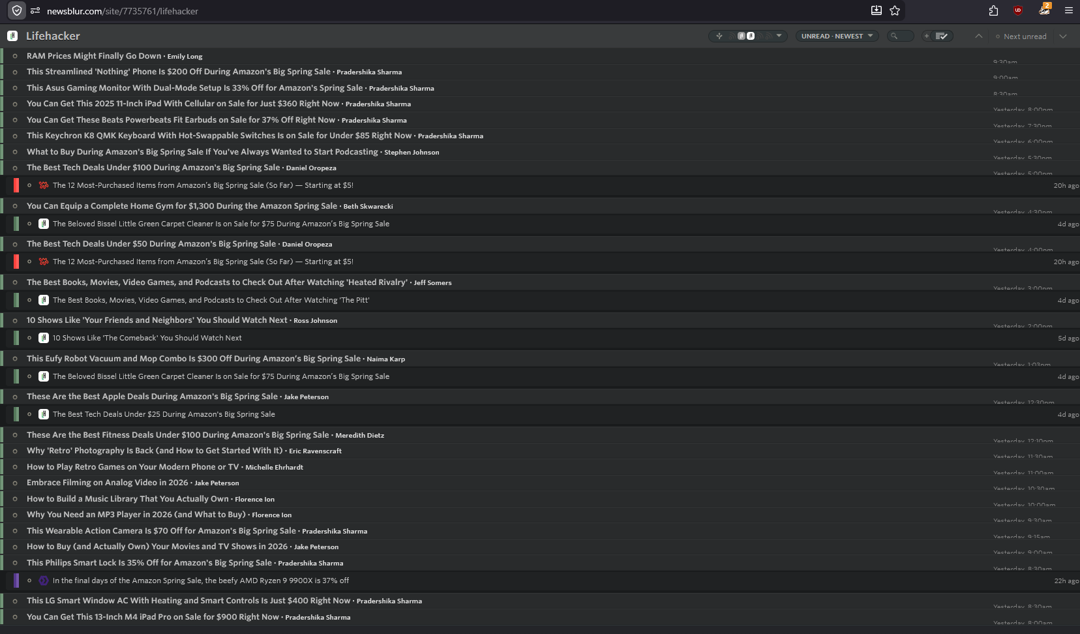This screenshot has height=634, width=1080.
Task: Open the site permissions settings icon
Action: pos(35,10)
